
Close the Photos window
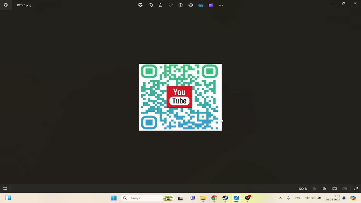click(x=355, y=3)
